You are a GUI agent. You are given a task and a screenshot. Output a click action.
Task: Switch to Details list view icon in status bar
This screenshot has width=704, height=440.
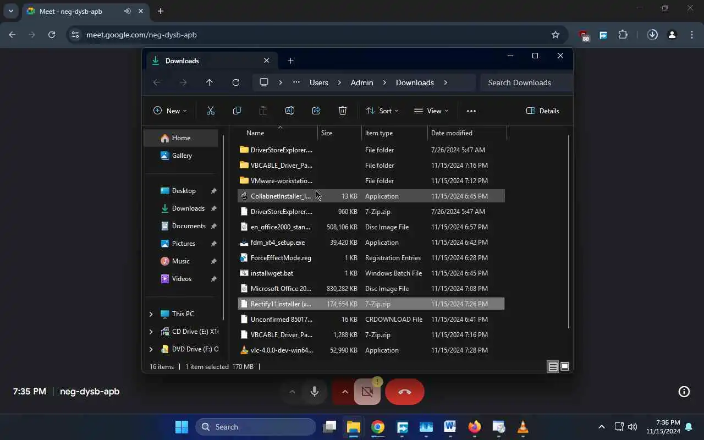[553, 366]
